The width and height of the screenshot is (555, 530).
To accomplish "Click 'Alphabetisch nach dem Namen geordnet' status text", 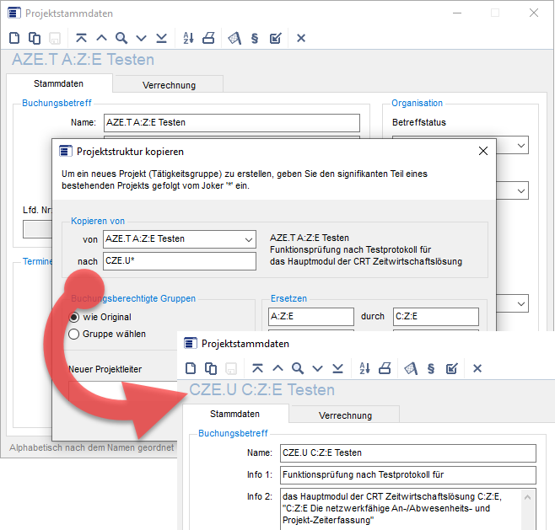I will [x=91, y=447].
